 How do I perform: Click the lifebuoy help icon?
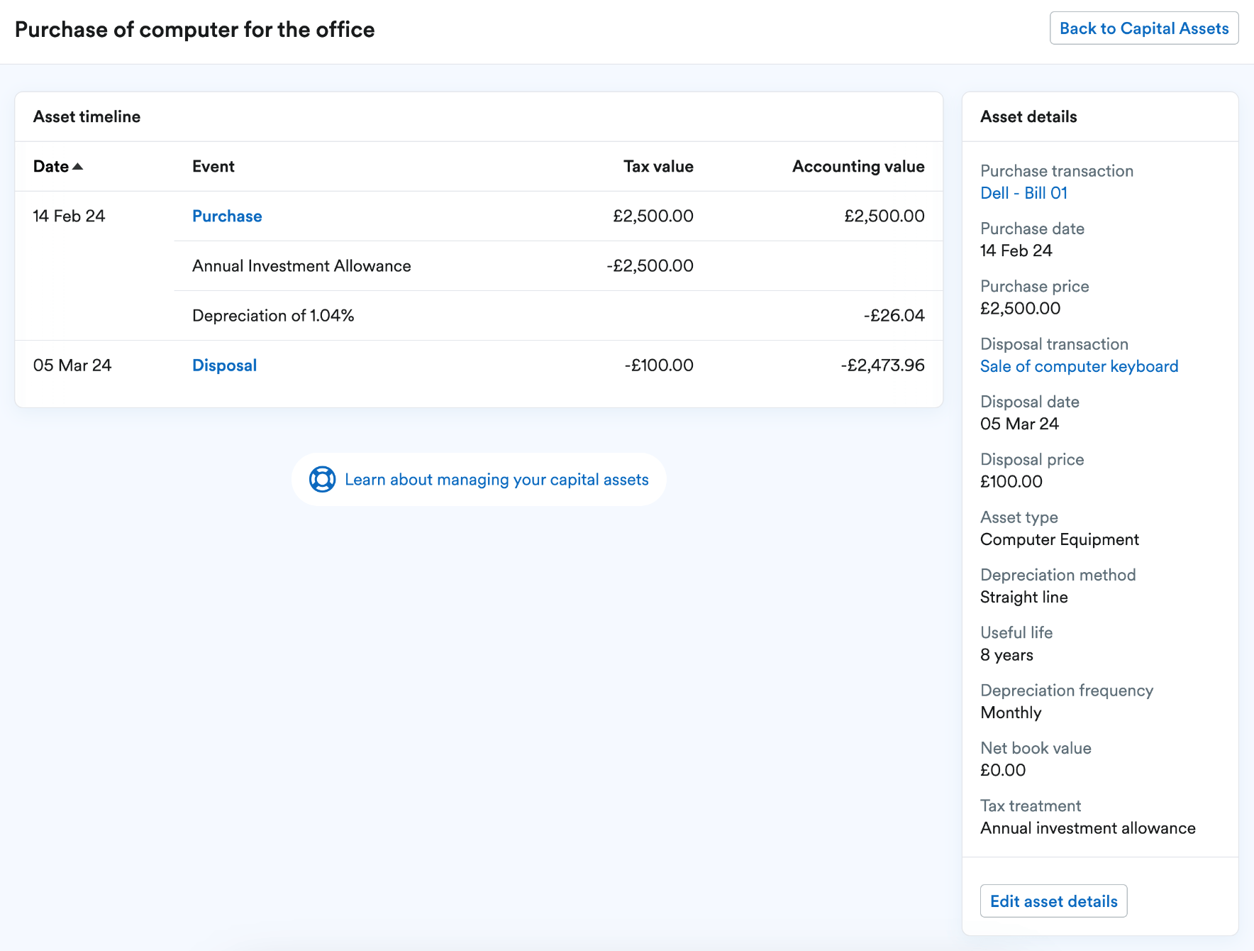click(x=321, y=479)
